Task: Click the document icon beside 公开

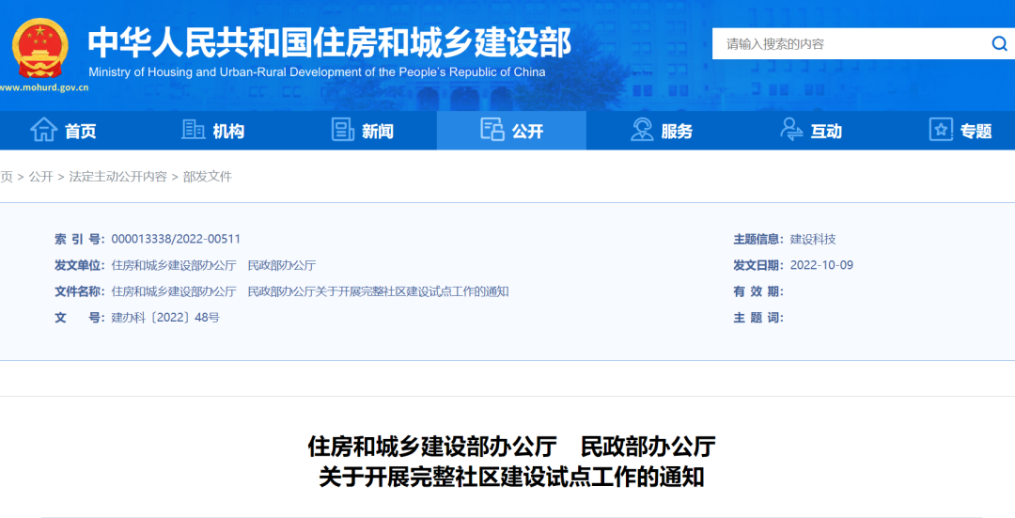Action: 492,130
